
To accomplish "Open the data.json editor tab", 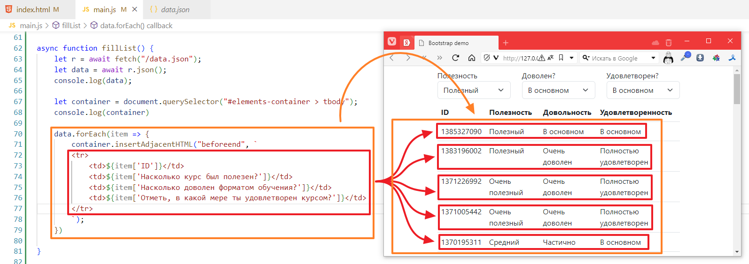I will point(175,9).
